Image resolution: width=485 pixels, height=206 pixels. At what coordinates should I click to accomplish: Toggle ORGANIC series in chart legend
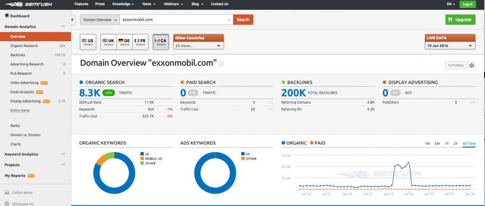(294, 143)
